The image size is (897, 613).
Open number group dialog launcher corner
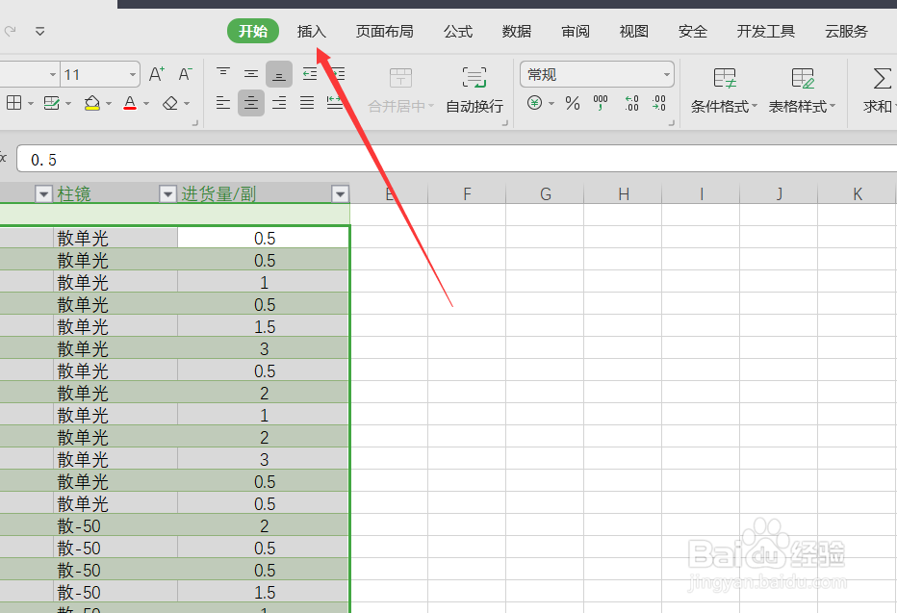click(672, 123)
